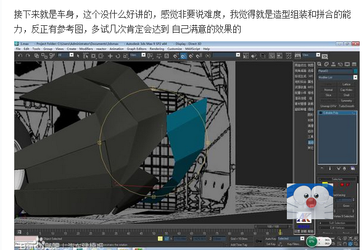Click the Symmetry modifier button
This screenshot has height=250, width=364.
[346, 100]
